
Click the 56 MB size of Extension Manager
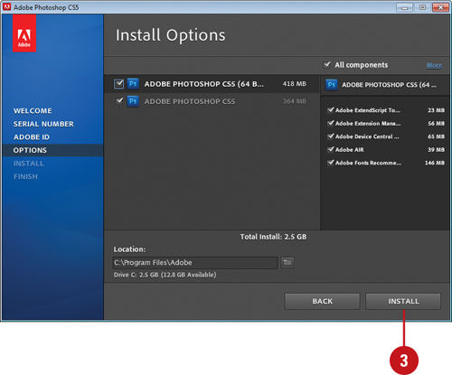436,124
